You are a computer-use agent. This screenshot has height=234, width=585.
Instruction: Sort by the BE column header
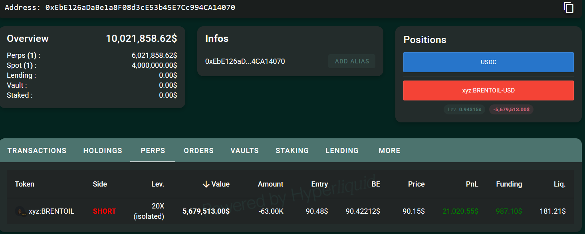376,184
